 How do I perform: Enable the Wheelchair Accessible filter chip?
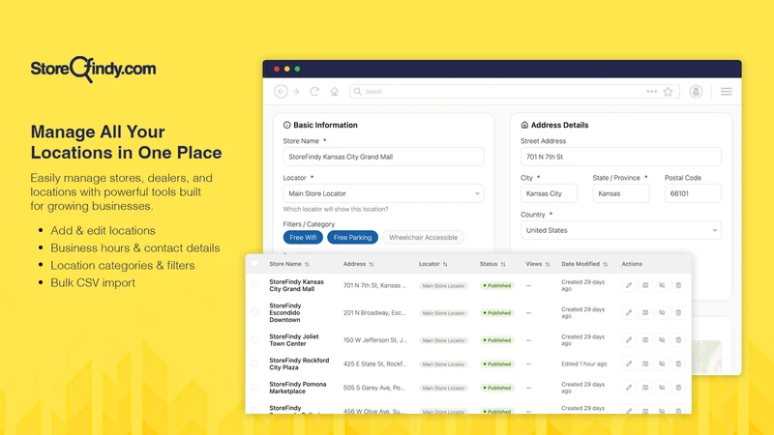[x=423, y=237]
